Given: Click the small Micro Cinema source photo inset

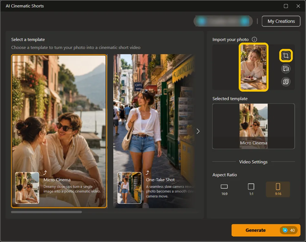Looking at the screenshot, I should coord(27,188).
